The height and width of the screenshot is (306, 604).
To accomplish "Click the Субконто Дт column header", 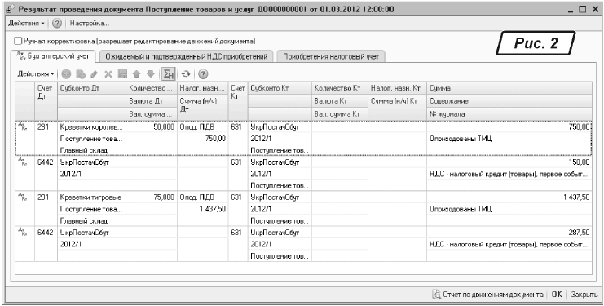I will coord(91,88).
